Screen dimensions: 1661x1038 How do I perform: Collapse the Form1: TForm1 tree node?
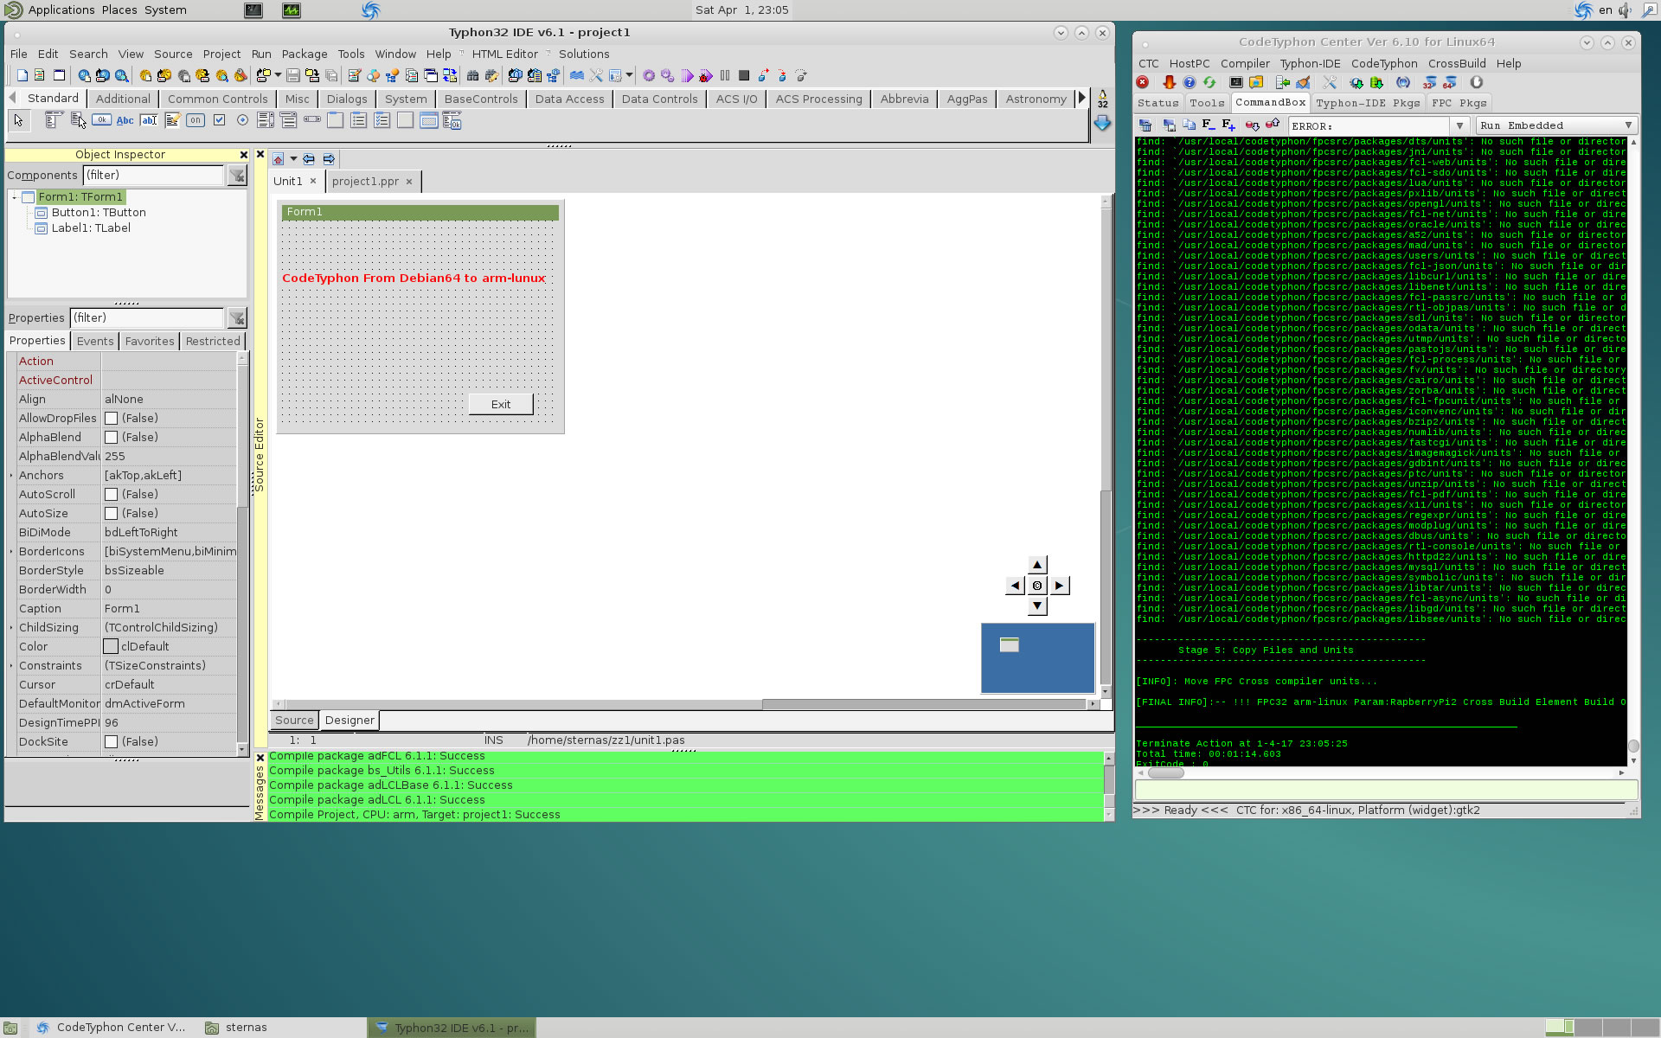click(14, 197)
